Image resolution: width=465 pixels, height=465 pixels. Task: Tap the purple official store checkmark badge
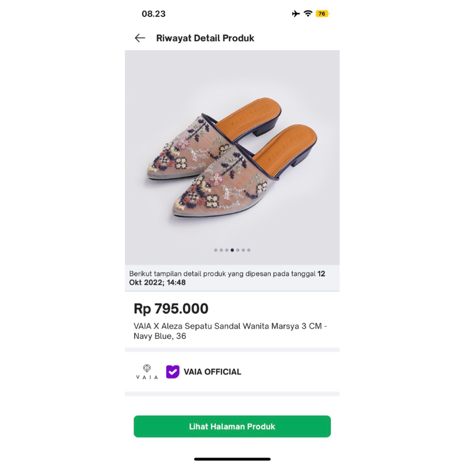173,371
